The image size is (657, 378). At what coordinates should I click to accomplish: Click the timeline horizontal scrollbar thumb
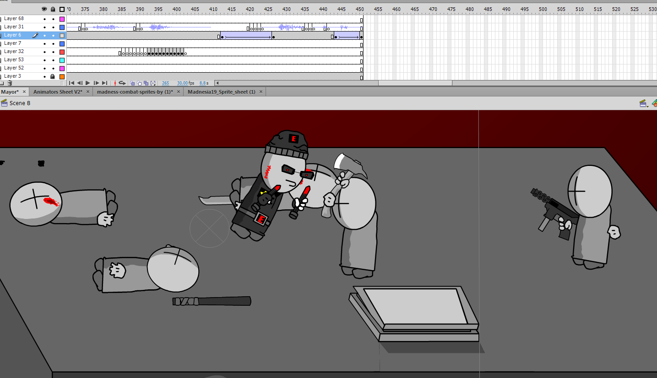tap(415, 83)
